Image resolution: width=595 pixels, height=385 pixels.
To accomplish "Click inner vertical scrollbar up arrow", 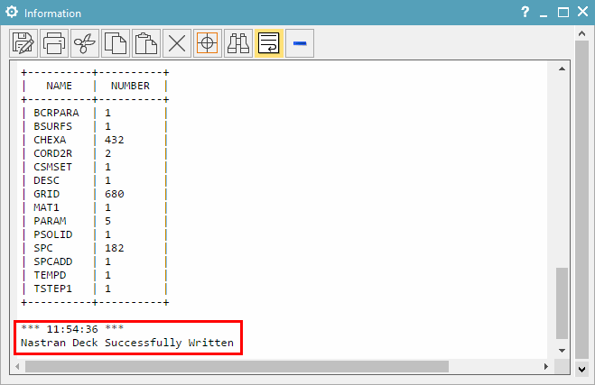I will (562, 69).
